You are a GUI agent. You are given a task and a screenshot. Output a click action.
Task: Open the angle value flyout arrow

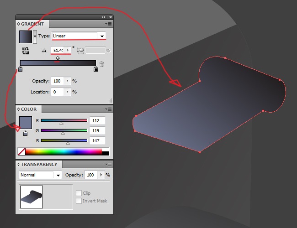click(x=68, y=50)
